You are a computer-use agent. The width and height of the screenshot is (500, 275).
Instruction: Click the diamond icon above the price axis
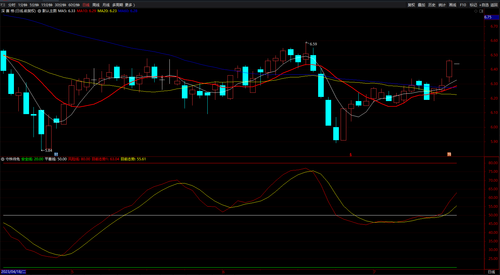coord(476,11)
